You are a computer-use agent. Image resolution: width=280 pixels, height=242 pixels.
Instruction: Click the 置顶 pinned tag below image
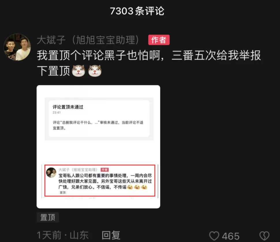click(48, 218)
